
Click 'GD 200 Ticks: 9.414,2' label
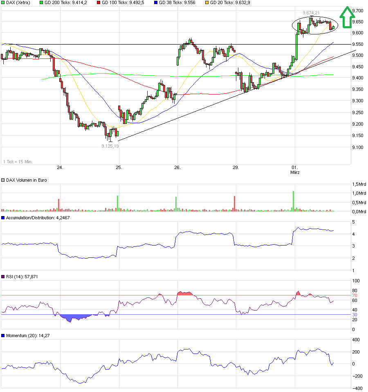(x=66, y=3)
